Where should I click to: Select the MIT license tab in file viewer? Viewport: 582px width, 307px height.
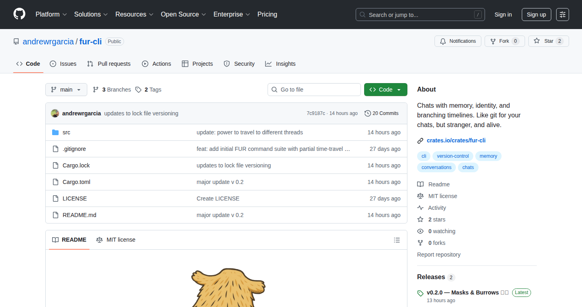(116, 240)
